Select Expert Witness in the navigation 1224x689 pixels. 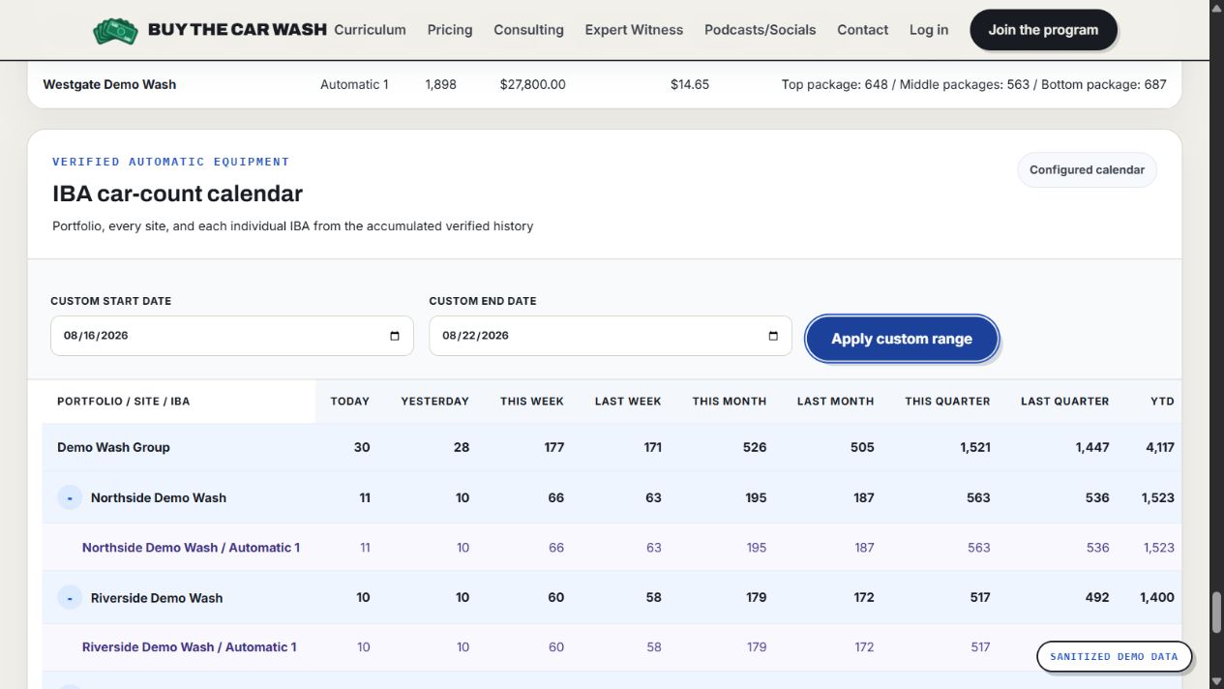[634, 30]
